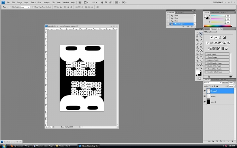Toggle lock all in Layers panel
237x148 pixels.
pyautogui.click(x=217, y=86)
